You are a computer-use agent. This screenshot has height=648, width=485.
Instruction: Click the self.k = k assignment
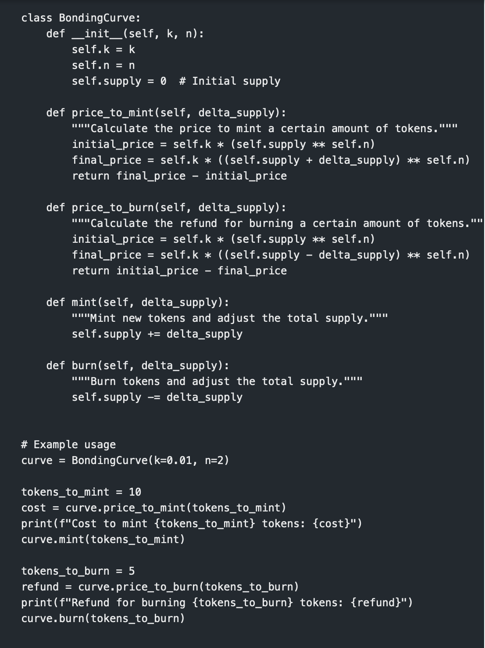(103, 50)
